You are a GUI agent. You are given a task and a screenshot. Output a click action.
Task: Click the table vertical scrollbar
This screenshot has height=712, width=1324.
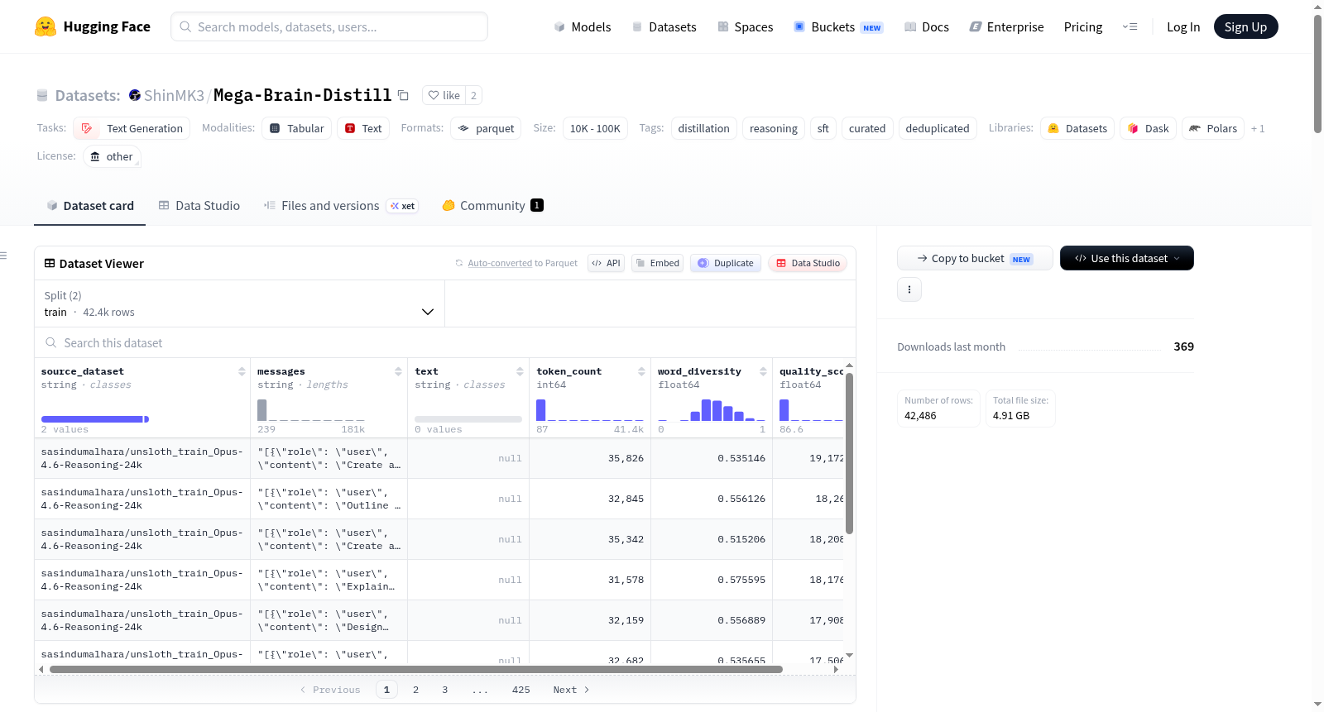click(x=849, y=453)
